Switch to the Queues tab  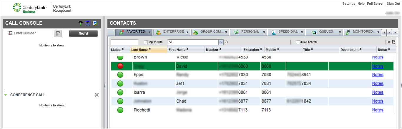point(324,32)
